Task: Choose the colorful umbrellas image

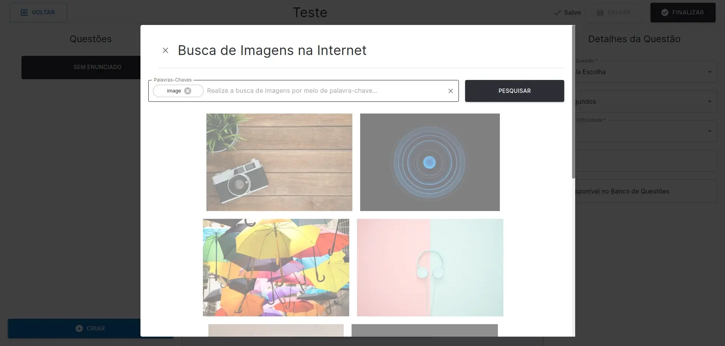Action: tap(276, 268)
